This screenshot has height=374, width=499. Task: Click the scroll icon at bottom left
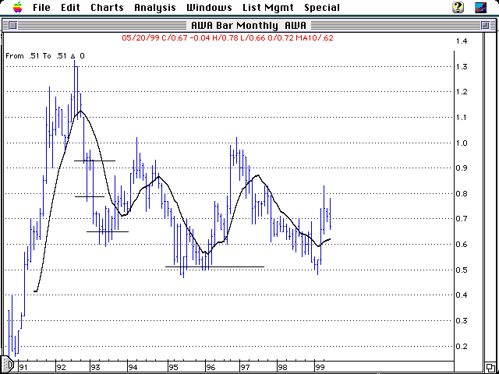(x=6, y=365)
